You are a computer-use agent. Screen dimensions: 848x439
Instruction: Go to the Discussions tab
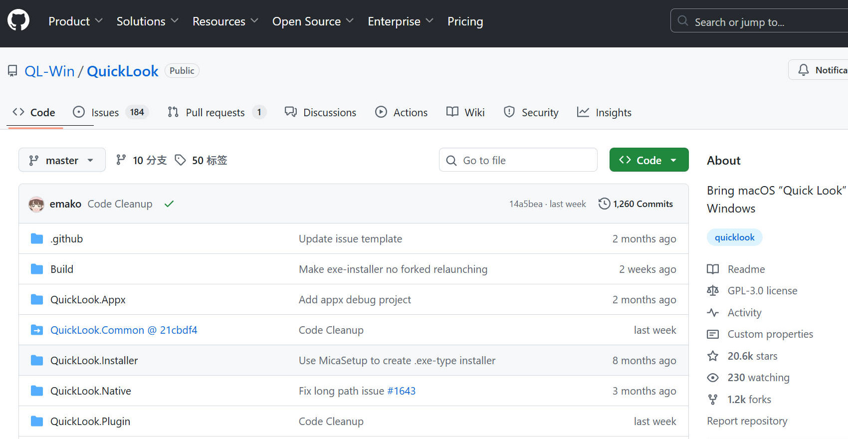(x=320, y=112)
